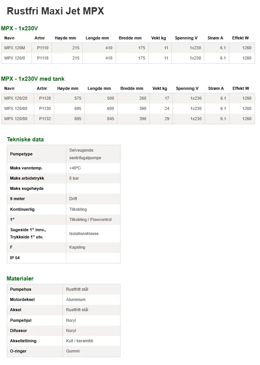The width and height of the screenshot is (260, 365).
Task: Click article number P1132
Action: point(45,119)
